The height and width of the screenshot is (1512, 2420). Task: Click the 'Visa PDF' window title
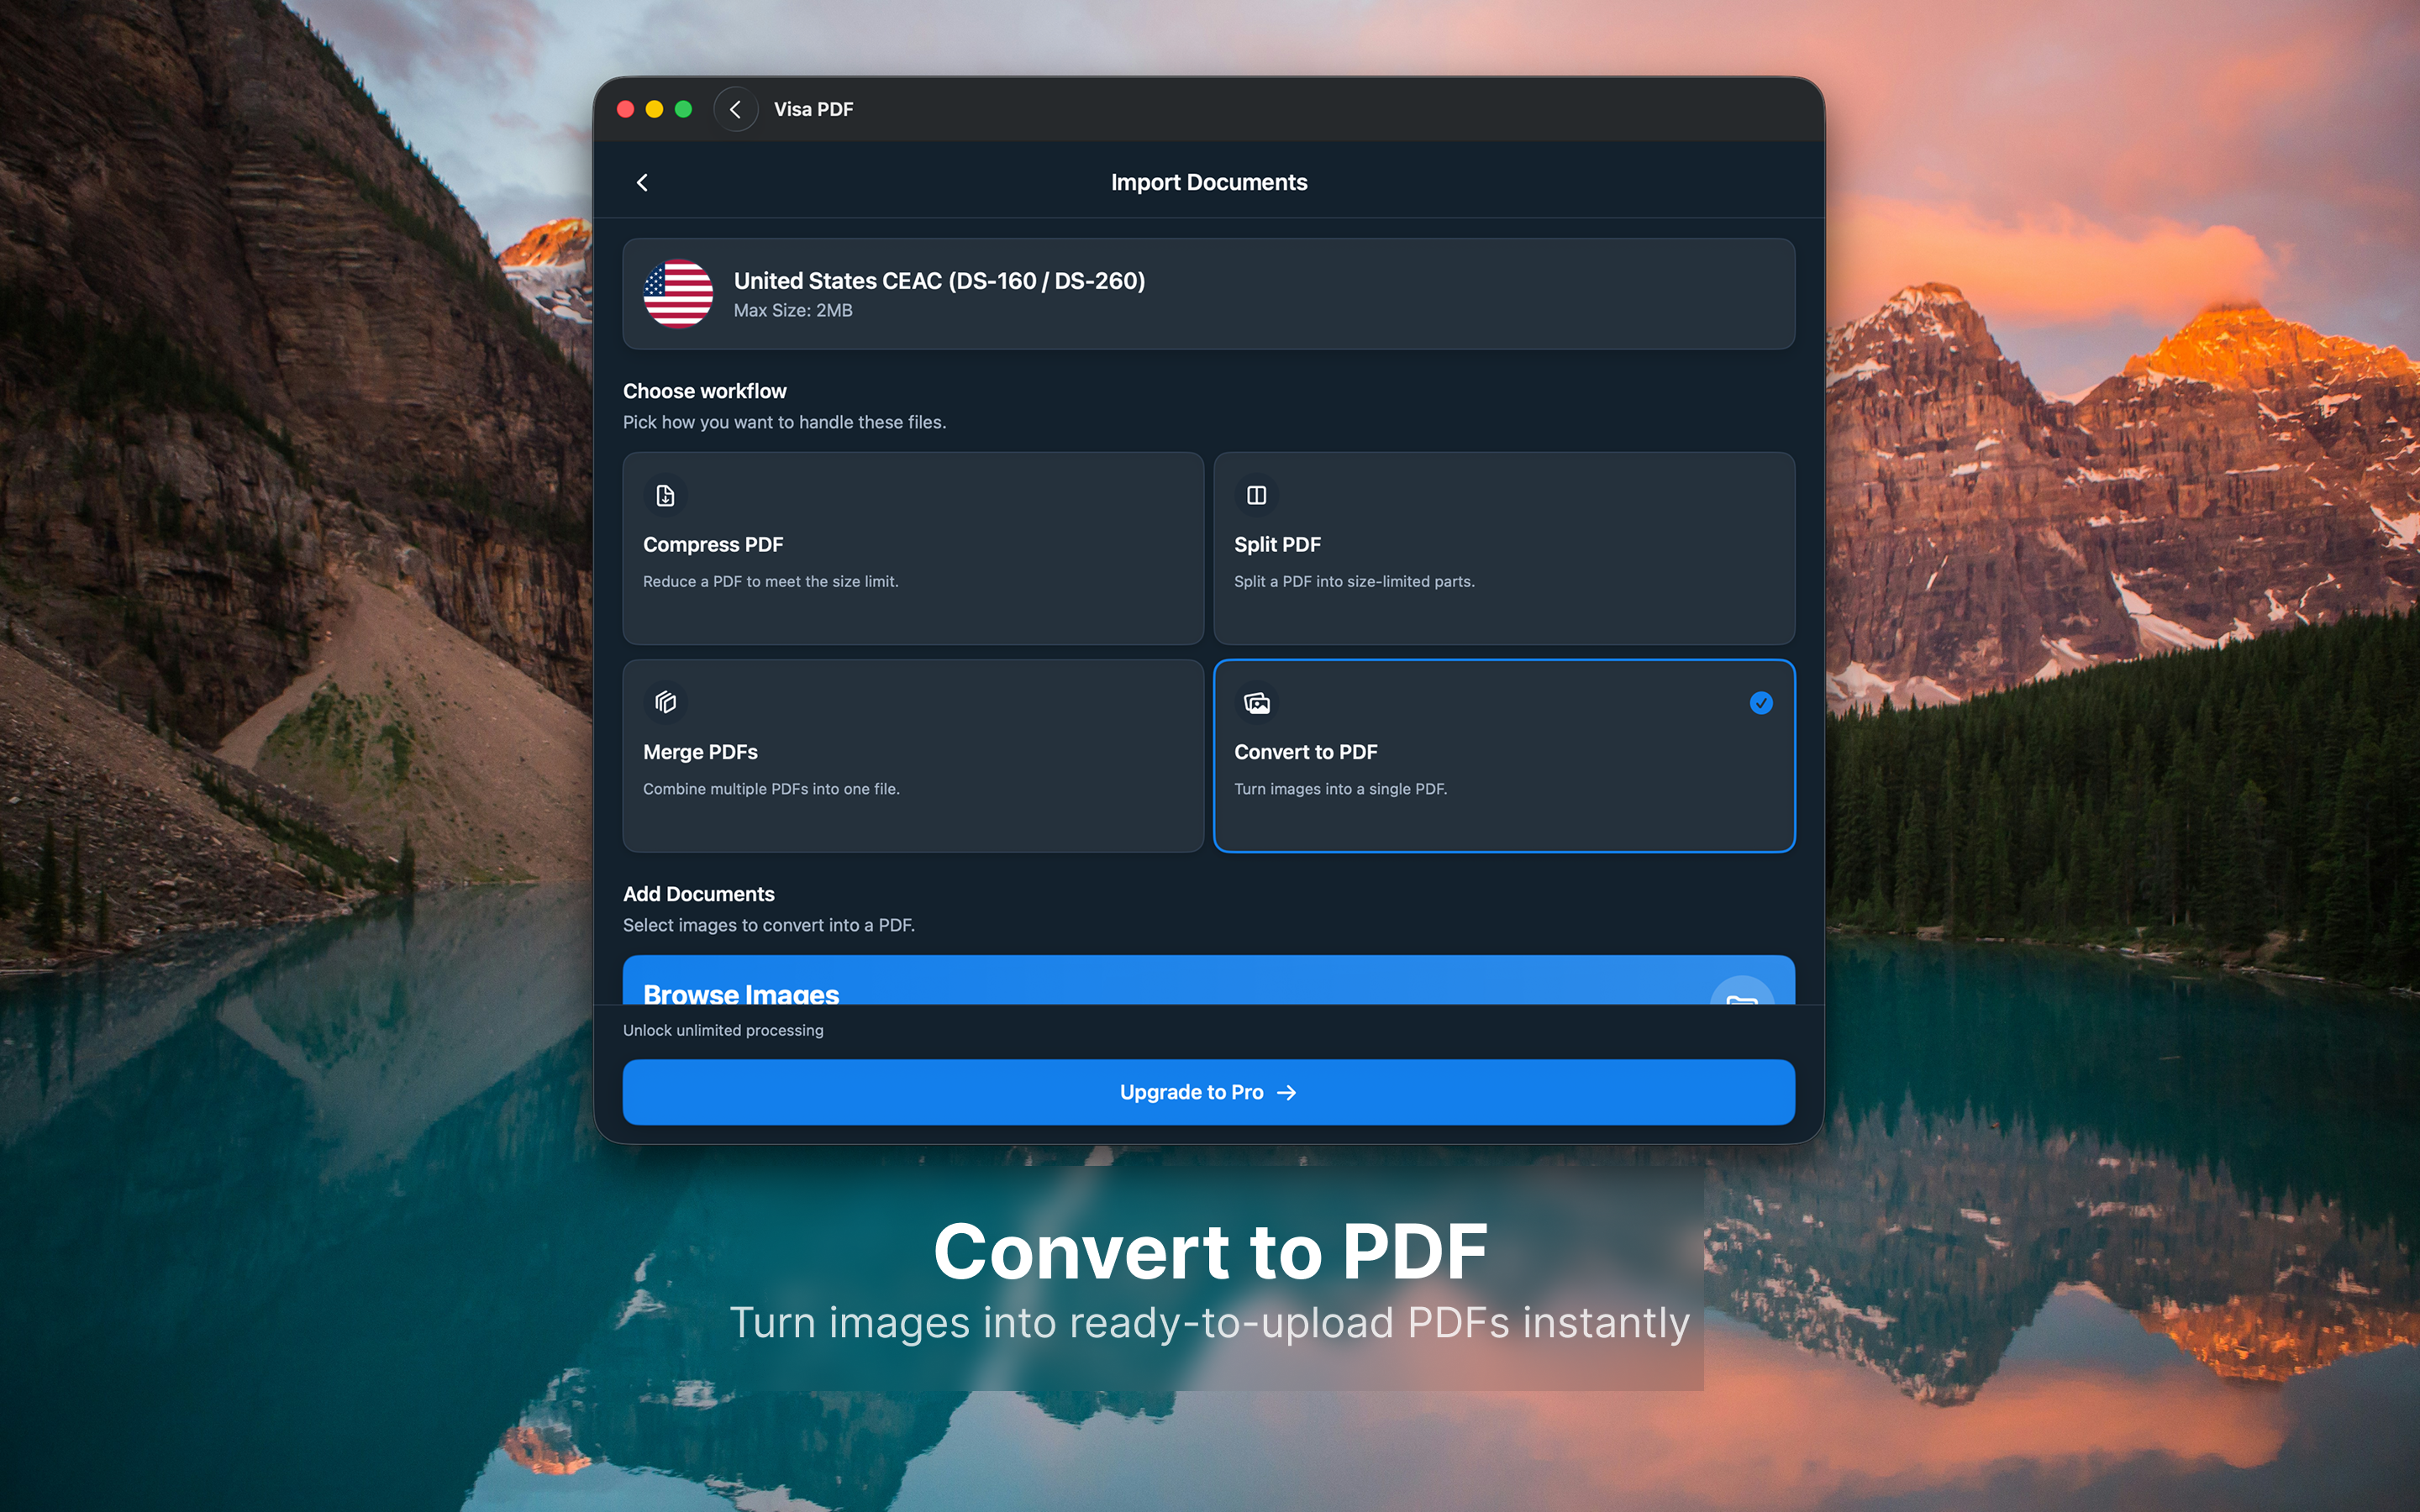click(814, 109)
